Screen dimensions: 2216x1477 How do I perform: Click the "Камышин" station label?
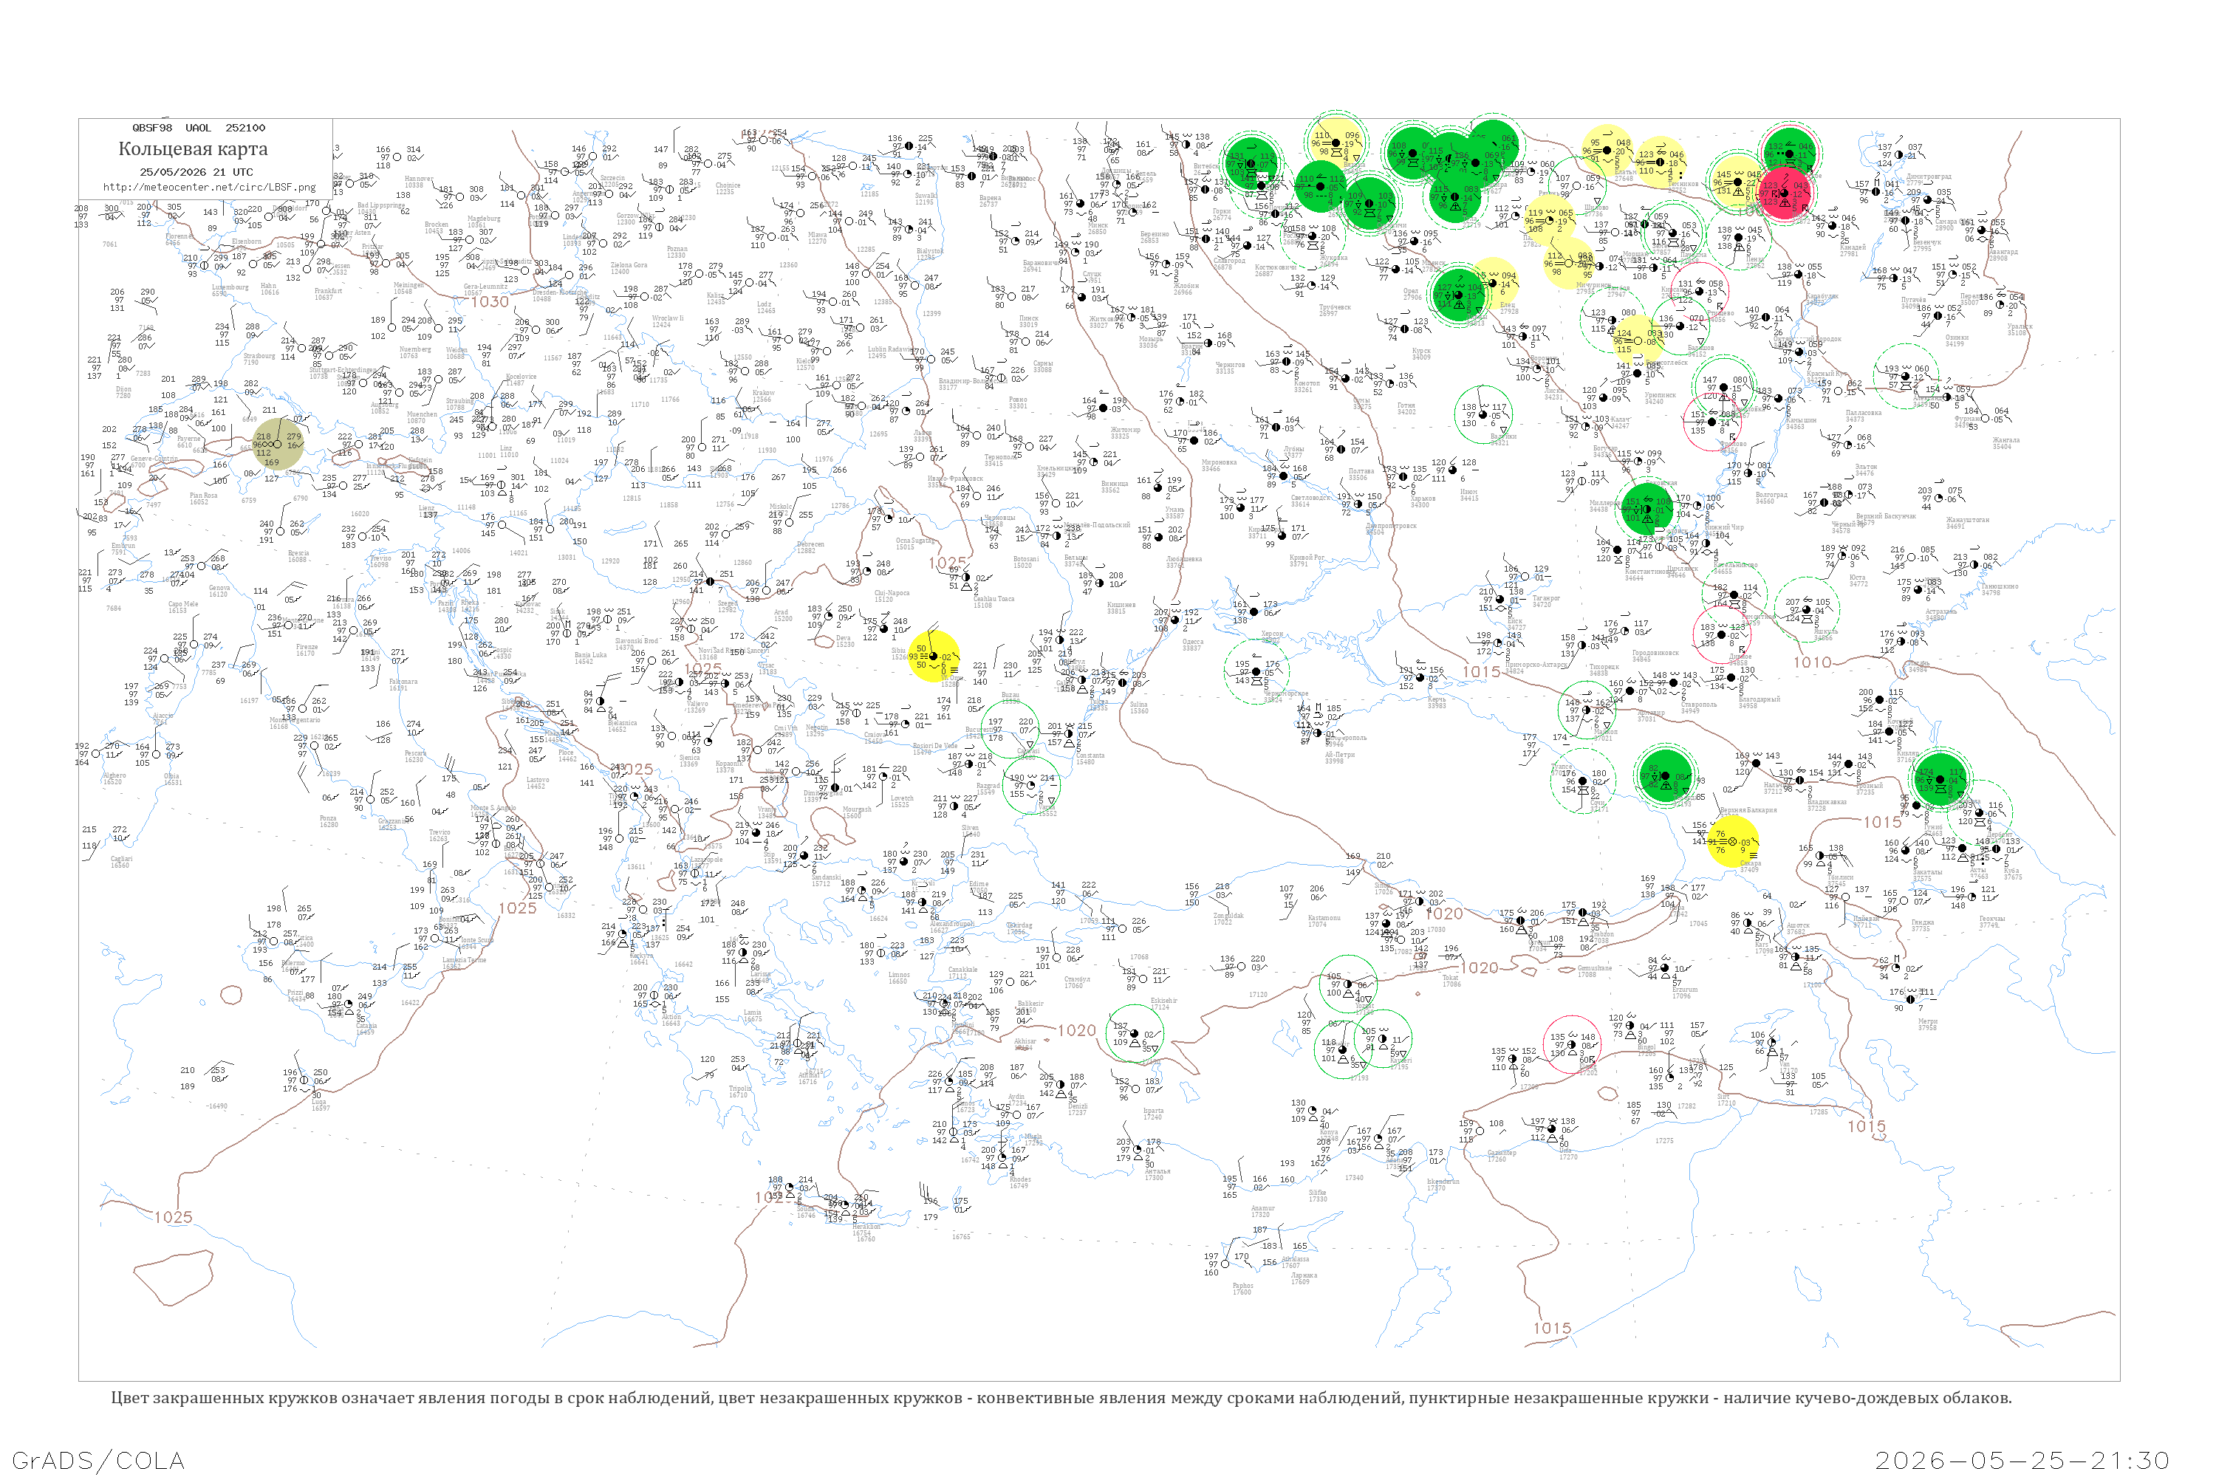point(1801,420)
